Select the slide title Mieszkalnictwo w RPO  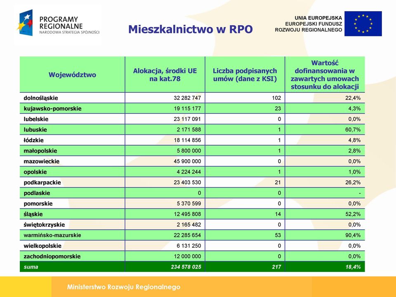(191, 29)
